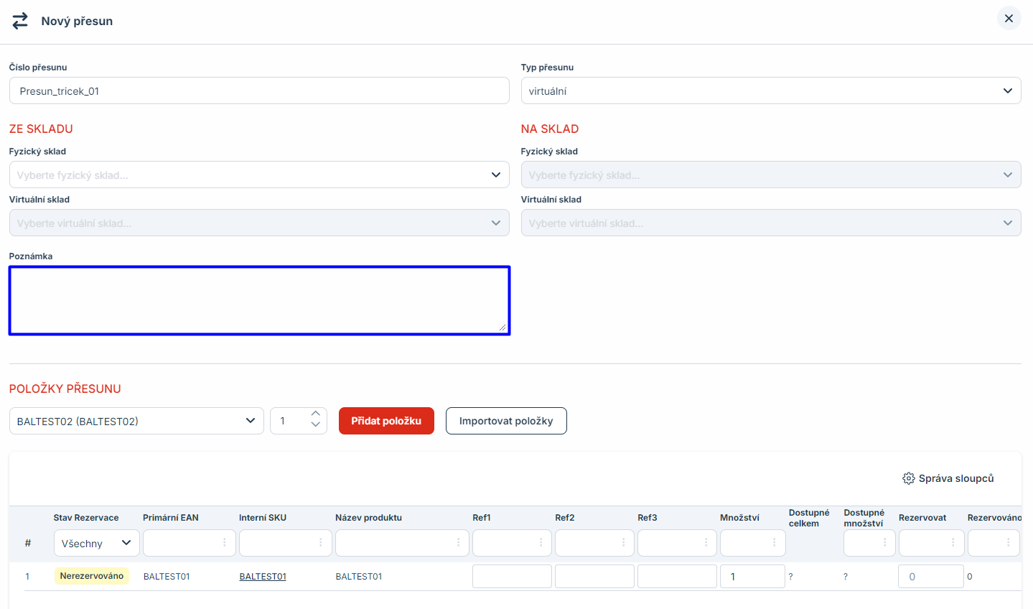
Task: Open the BALTEST01 internal SKU link
Action: (263, 577)
